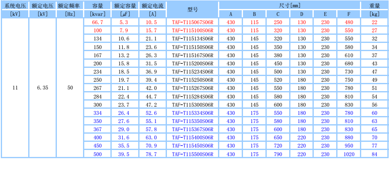
Task: Click the [Hz] unit header
Action: (70, 14)
